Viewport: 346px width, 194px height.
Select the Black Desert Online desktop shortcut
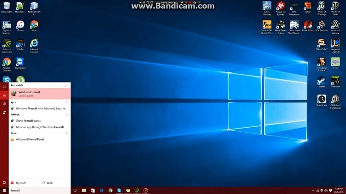point(280,27)
